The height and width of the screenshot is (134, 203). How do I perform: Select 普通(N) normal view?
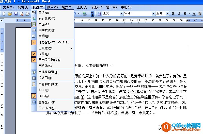tap(53, 12)
